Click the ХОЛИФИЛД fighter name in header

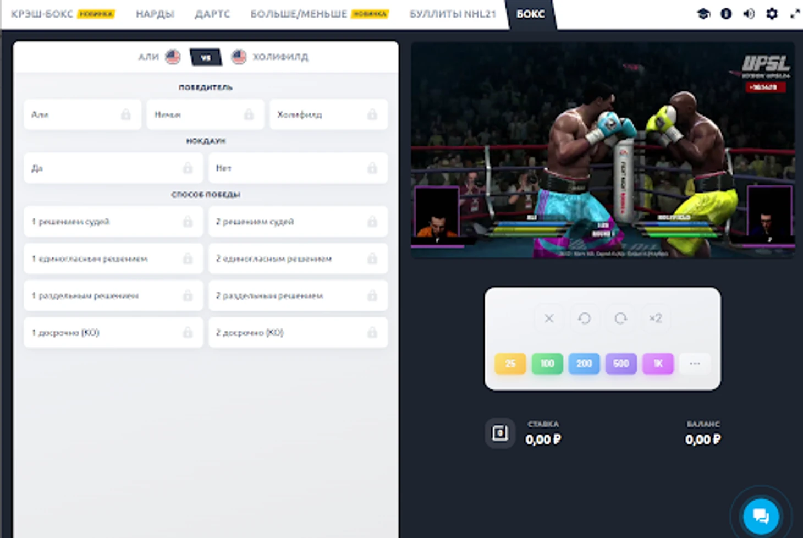[280, 57]
